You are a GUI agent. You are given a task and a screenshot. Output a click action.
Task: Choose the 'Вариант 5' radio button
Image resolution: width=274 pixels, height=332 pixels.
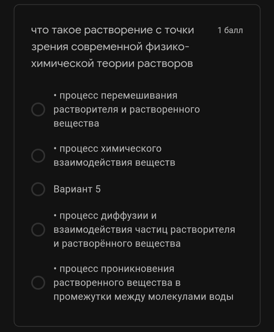click(38, 189)
